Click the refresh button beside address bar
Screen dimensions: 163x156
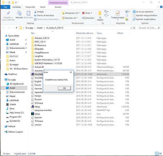tap(134, 28)
